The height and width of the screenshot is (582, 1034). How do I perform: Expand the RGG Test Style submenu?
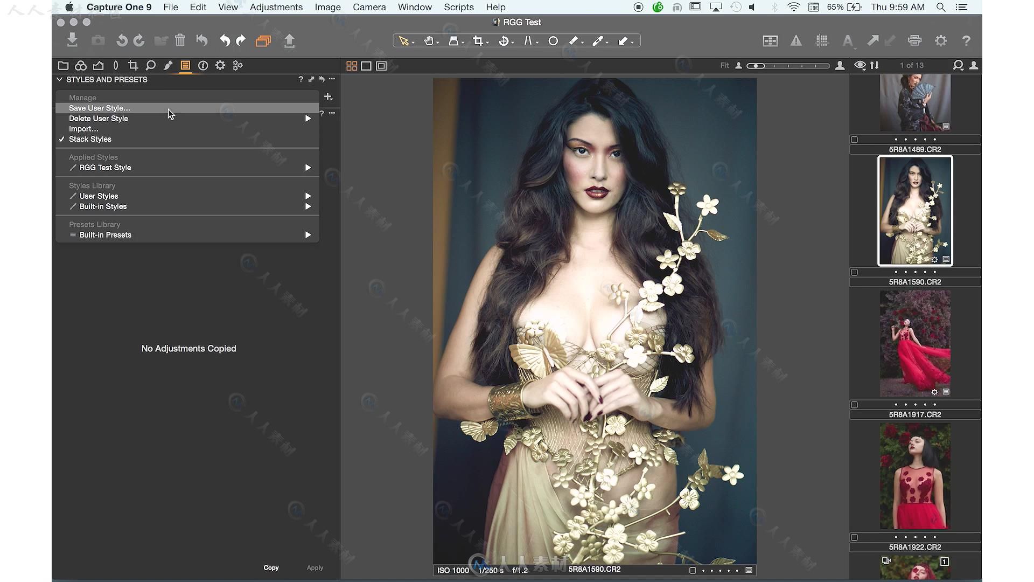click(308, 168)
